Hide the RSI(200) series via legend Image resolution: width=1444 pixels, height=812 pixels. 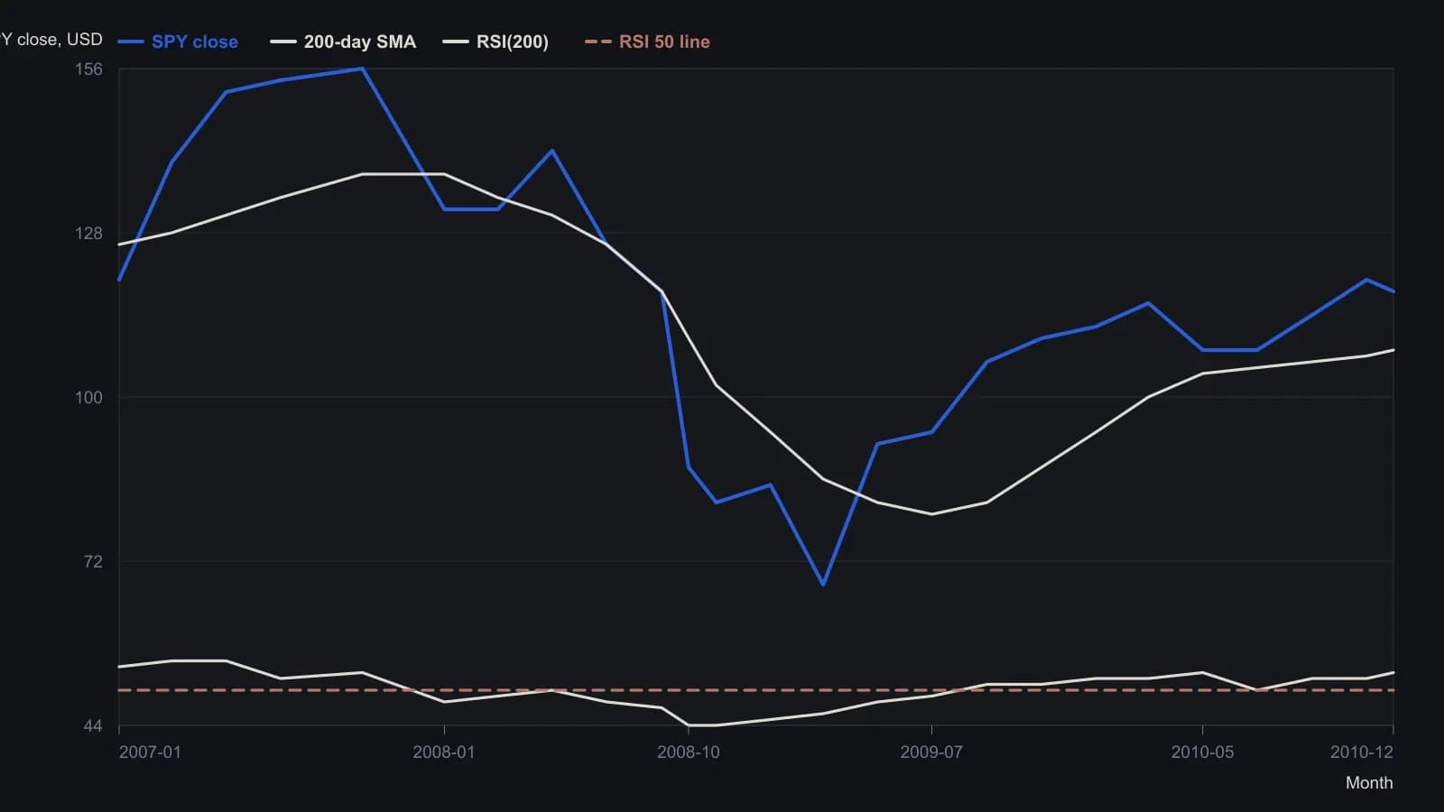(495, 42)
